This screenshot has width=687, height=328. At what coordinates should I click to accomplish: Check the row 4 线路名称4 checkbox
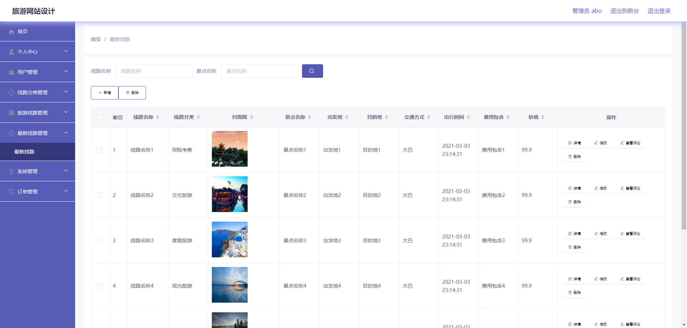(99, 286)
